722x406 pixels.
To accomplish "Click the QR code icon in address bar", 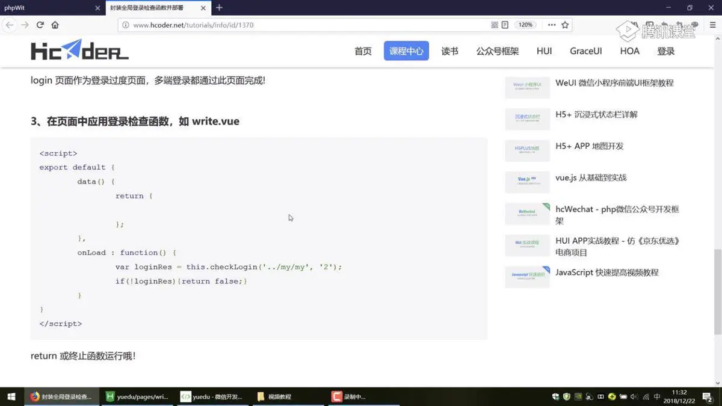I will pyautogui.click(x=495, y=25).
